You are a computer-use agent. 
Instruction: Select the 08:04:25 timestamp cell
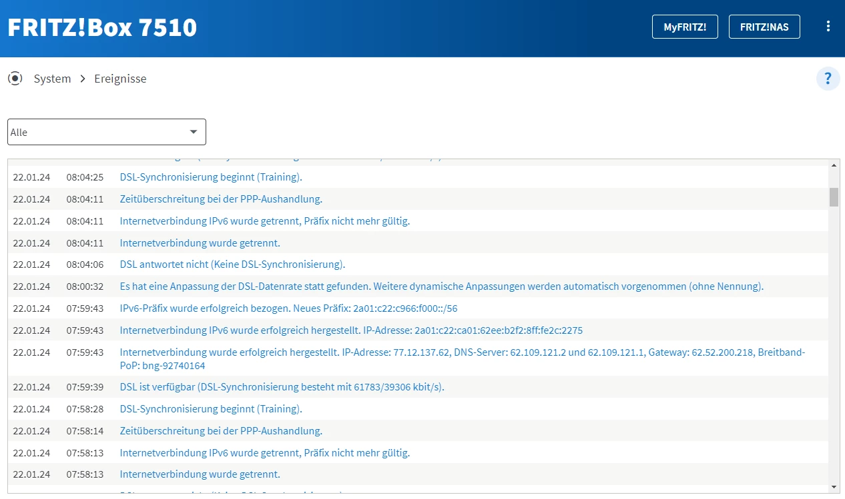pos(85,177)
